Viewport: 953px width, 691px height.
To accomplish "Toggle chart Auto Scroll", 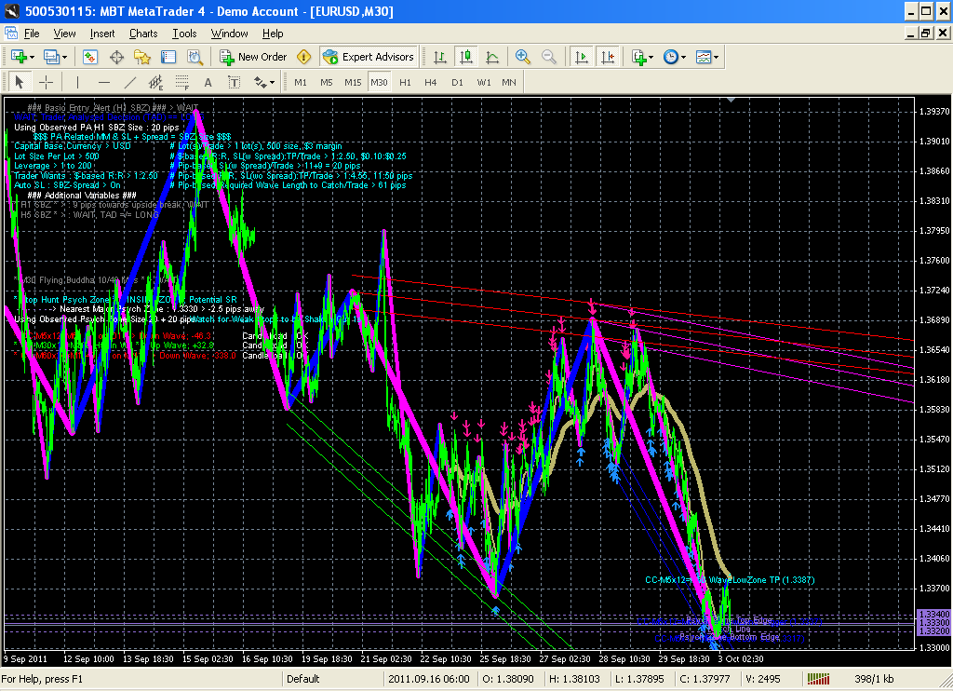I will pos(582,57).
